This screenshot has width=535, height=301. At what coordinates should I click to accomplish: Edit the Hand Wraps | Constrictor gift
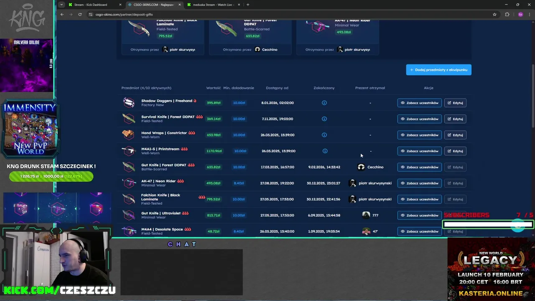point(455,135)
